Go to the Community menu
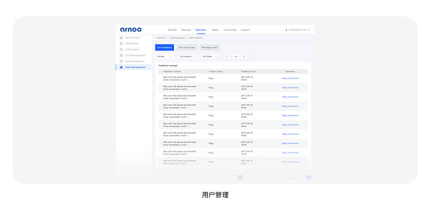This screenshot has width=430, height=198. point(230,30)
